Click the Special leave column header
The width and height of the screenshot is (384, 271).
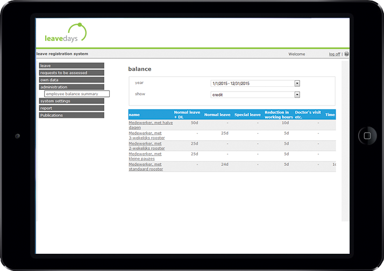click(x=247, y=115)
